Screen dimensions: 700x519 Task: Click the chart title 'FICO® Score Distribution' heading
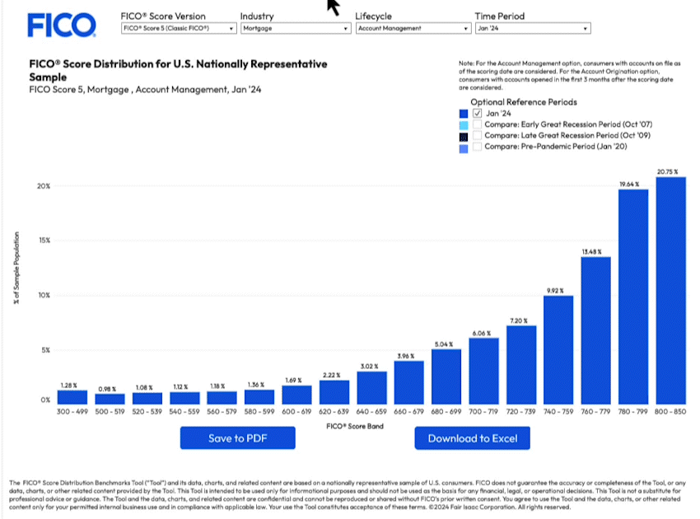[x=178, y=70]
